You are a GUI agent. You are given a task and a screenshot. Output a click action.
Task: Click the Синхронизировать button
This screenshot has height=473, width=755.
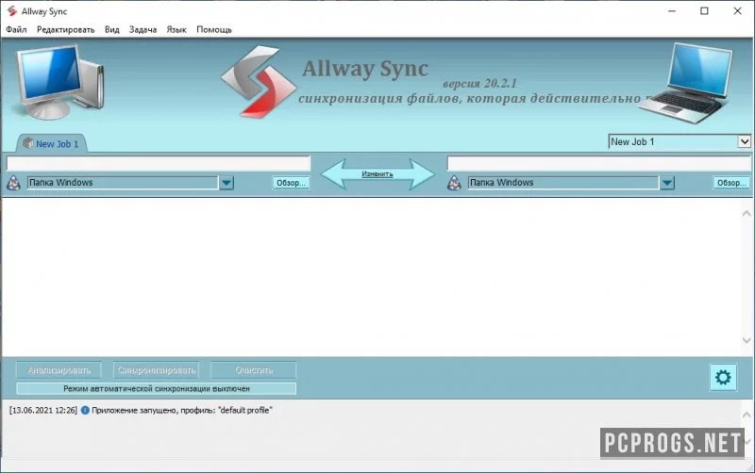(157, 370)
